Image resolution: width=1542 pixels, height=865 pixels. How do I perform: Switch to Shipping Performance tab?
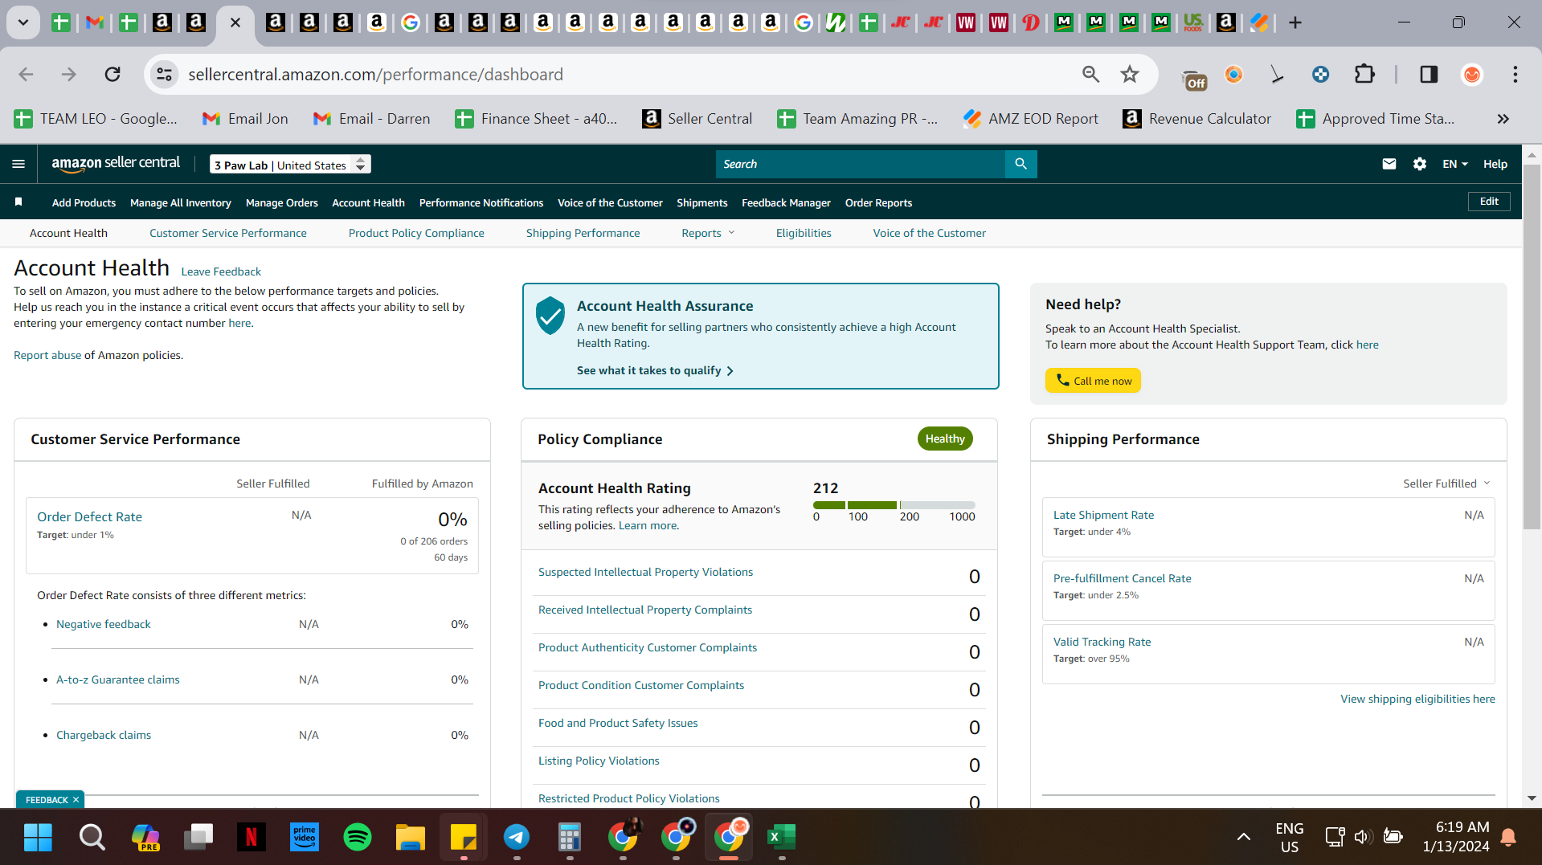tap(583, 233)
